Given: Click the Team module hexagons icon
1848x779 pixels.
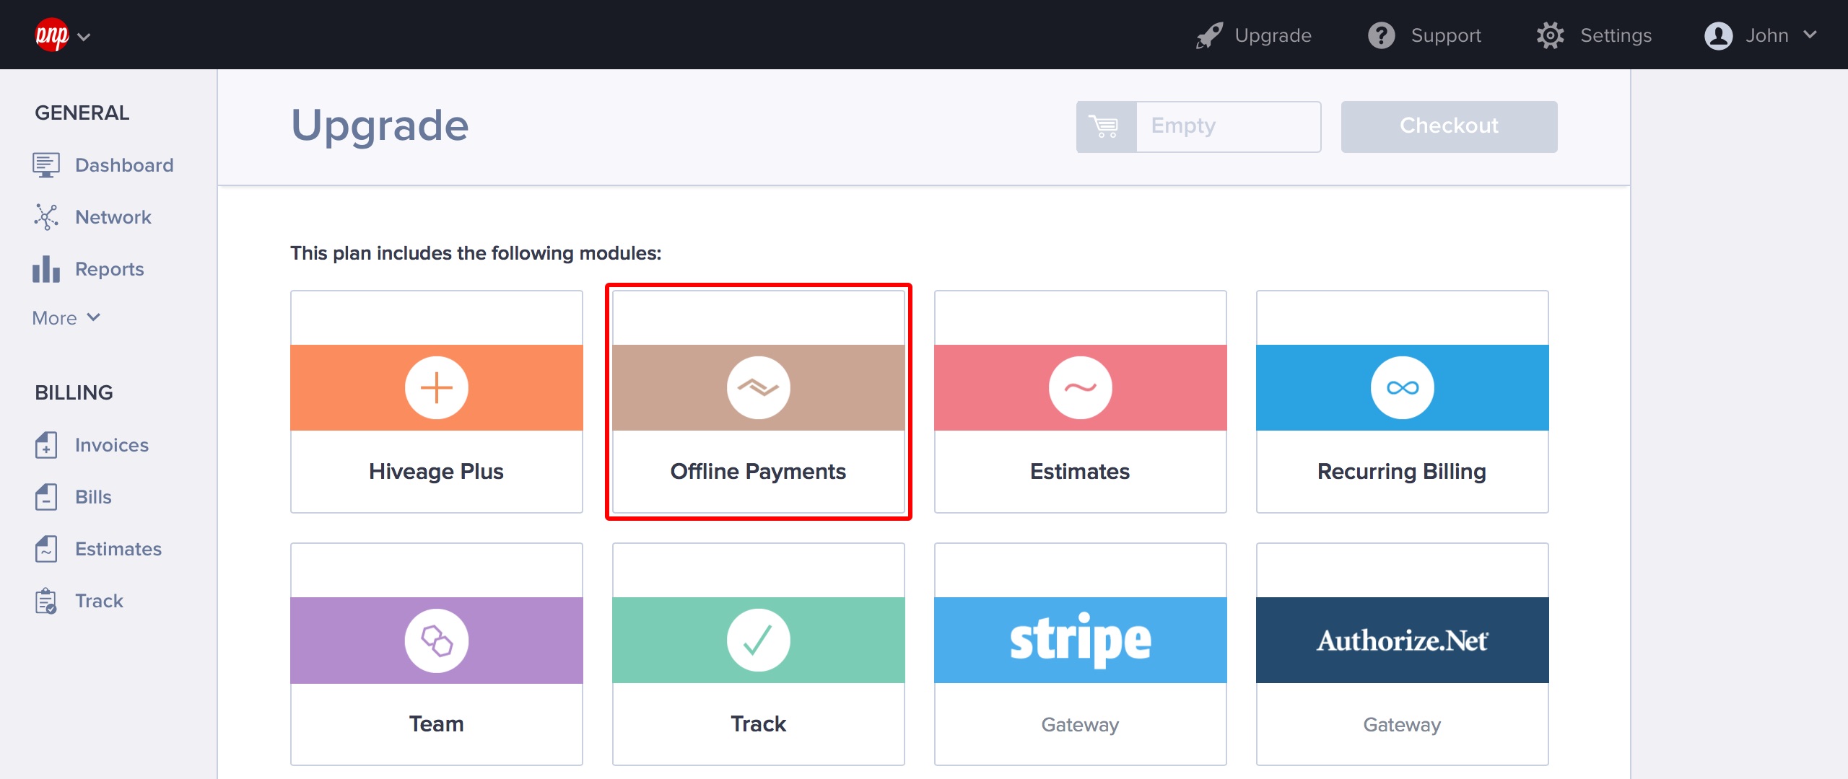Looking at the screenshot, I should coord(436,641).
